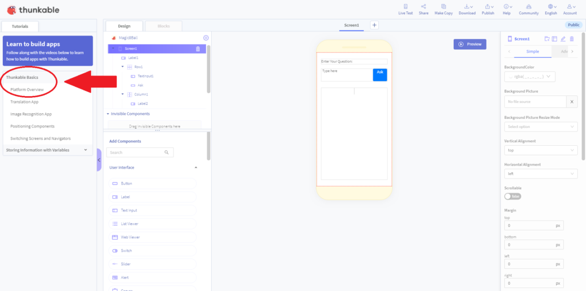Click the pencil rename icon for Screen1
Image resolution: width=586 pixels, height=291 pixels.
(x=563, y=39)
